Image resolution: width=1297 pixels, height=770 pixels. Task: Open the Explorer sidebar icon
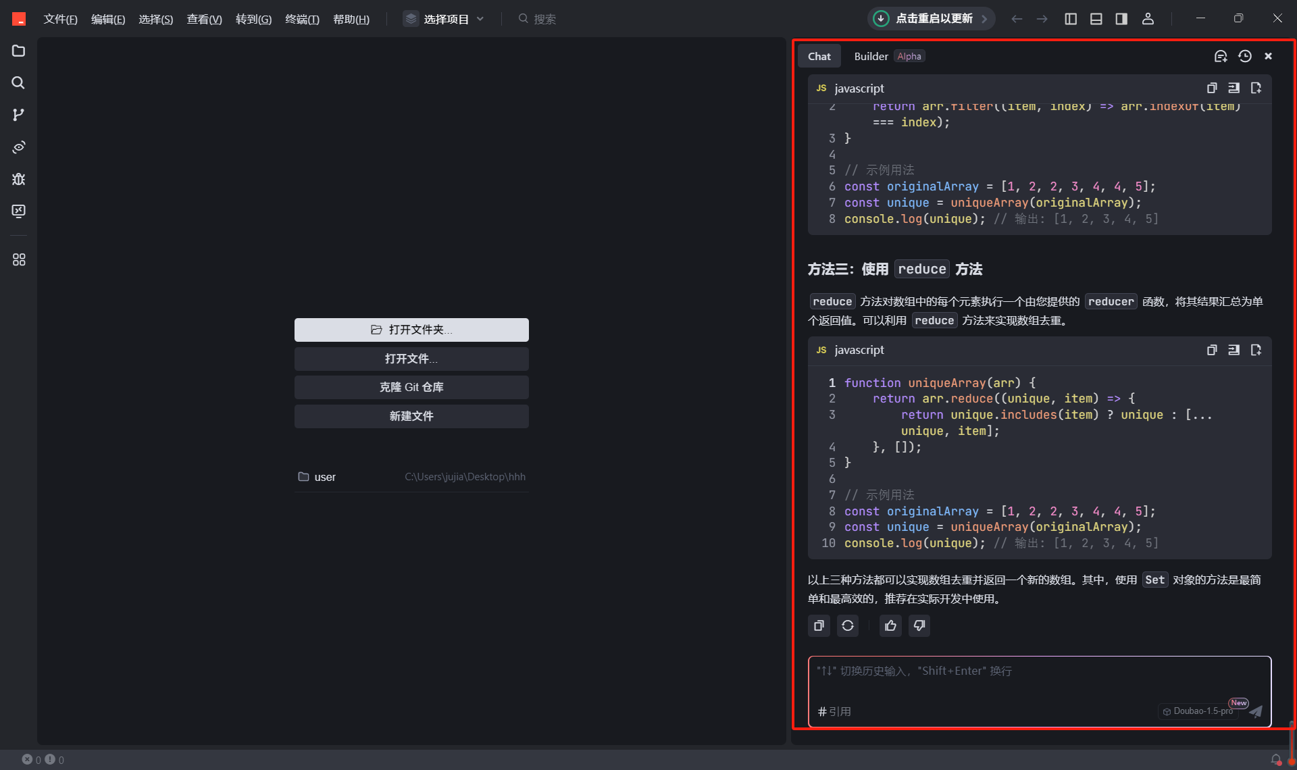point(18,51)
